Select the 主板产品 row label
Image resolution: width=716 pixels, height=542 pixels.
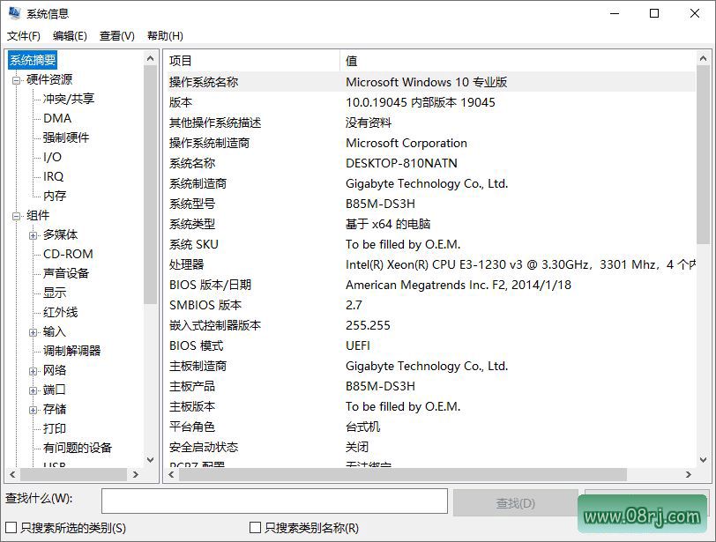point(192,386)
